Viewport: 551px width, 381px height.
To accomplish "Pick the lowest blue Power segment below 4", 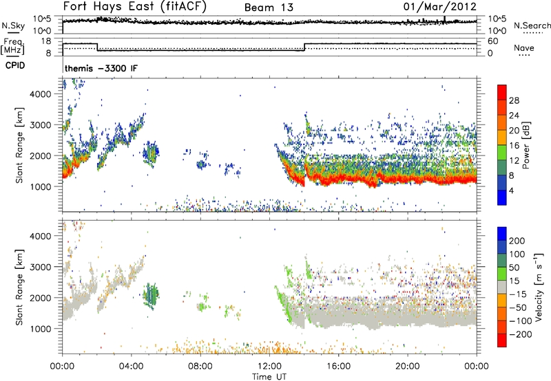I will [502, 197].
